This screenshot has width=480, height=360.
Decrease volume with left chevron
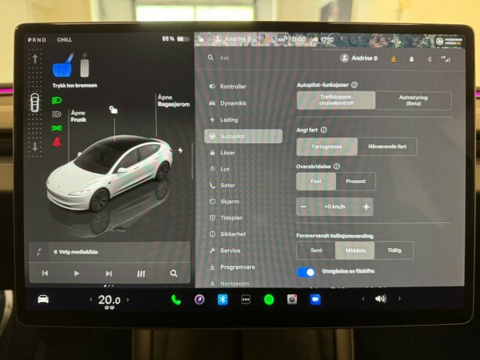click(x=363, y=298)
